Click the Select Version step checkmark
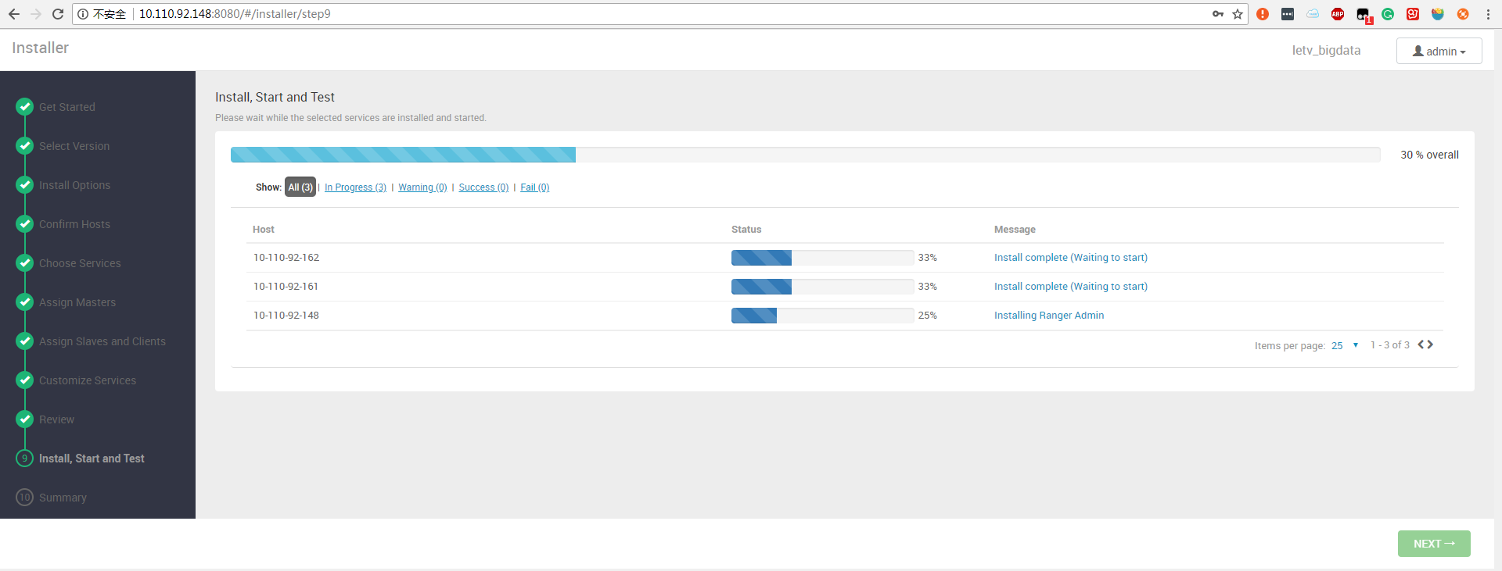The image size is (1502, 571). pyautogui.click(x=25, y=145)
